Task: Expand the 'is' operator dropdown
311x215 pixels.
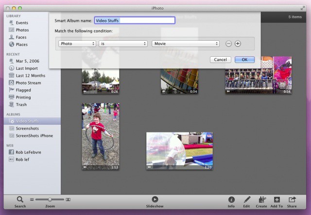Action: point(123,44)
